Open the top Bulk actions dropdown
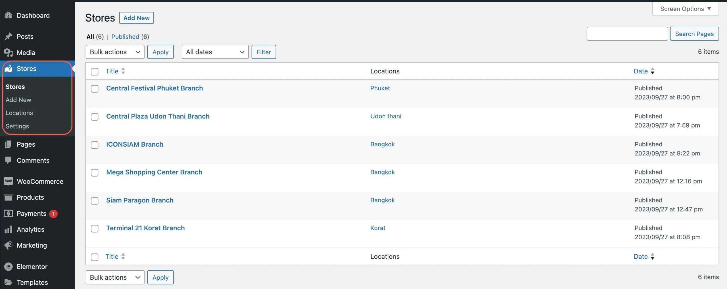The width and height of the screenshot is (727, 289). tap(115, 52)
